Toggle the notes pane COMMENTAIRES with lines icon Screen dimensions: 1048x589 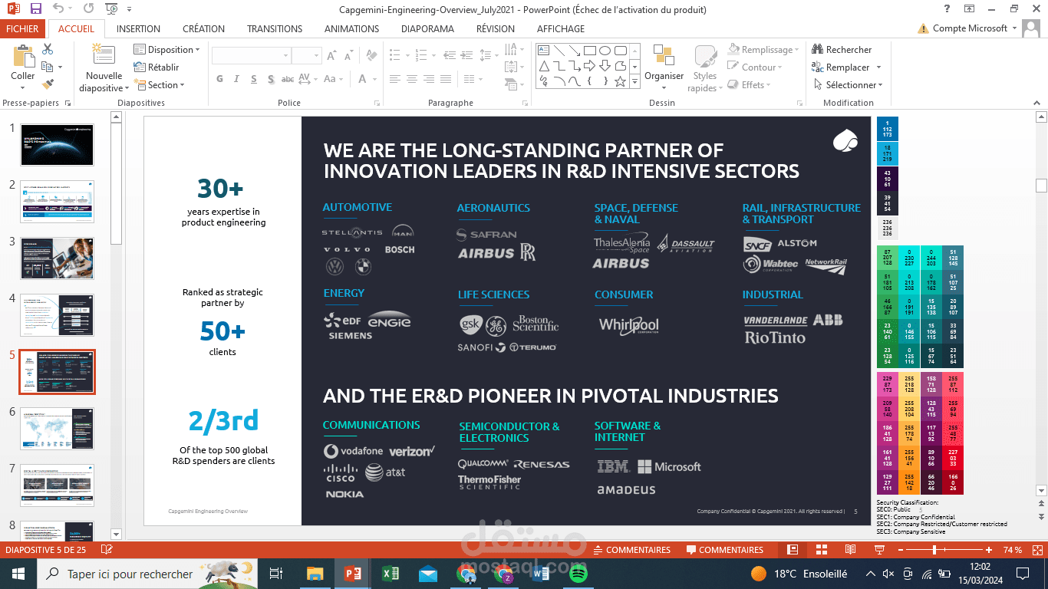click(631, 550)
